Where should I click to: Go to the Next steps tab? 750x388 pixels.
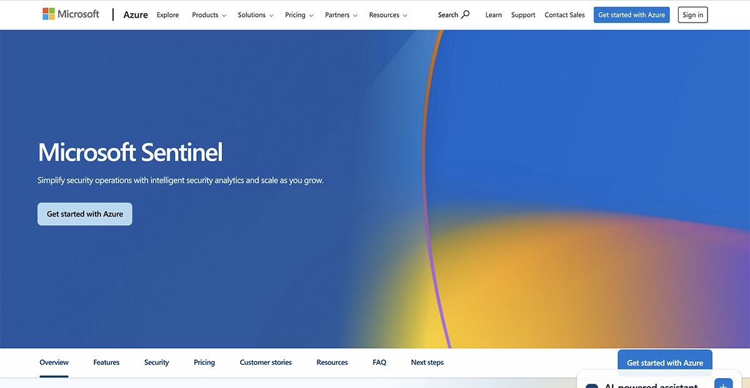[427, 362]
